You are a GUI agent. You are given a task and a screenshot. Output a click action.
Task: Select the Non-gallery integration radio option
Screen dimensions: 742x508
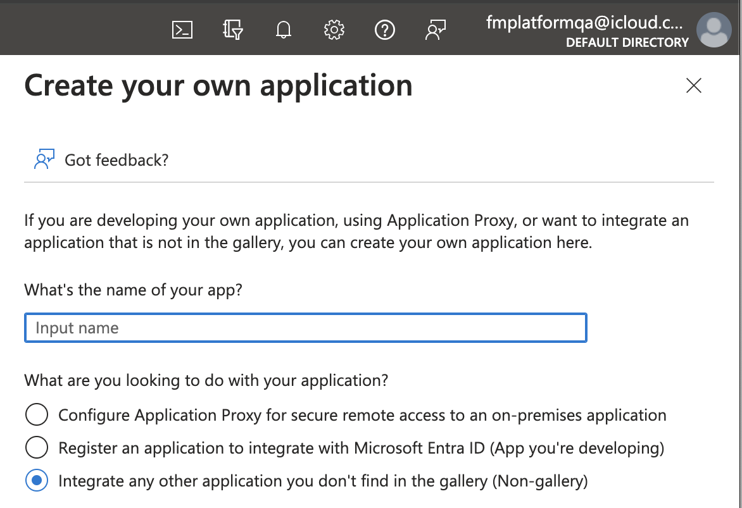37,480
